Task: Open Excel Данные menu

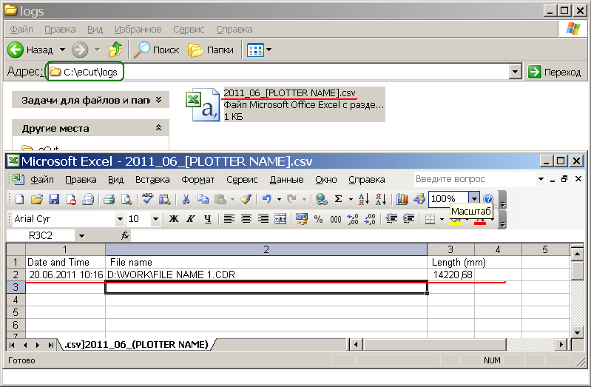Action: (x=286, y=180)
